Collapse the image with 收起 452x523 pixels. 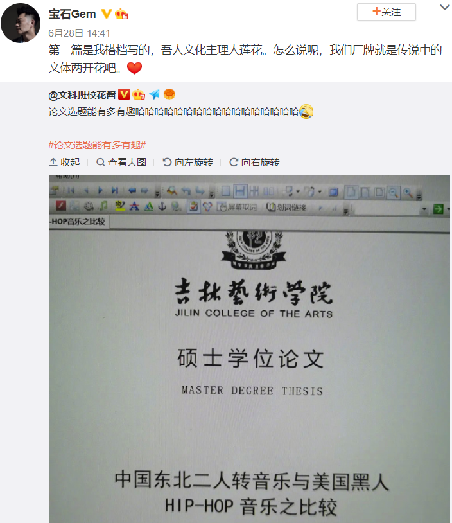(65, 163)
